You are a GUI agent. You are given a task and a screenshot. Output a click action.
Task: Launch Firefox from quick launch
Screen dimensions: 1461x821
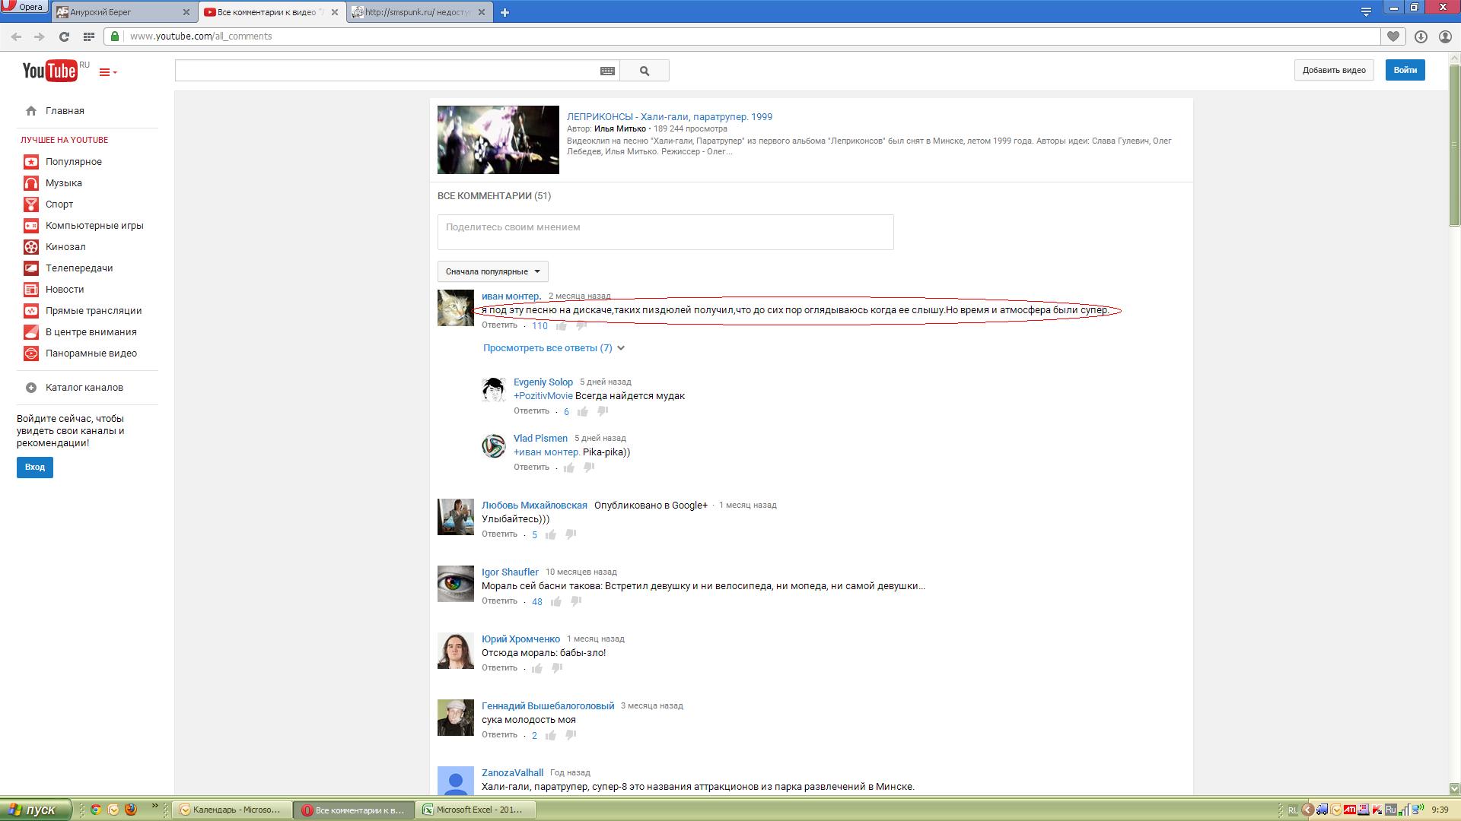tap(131, 810)
